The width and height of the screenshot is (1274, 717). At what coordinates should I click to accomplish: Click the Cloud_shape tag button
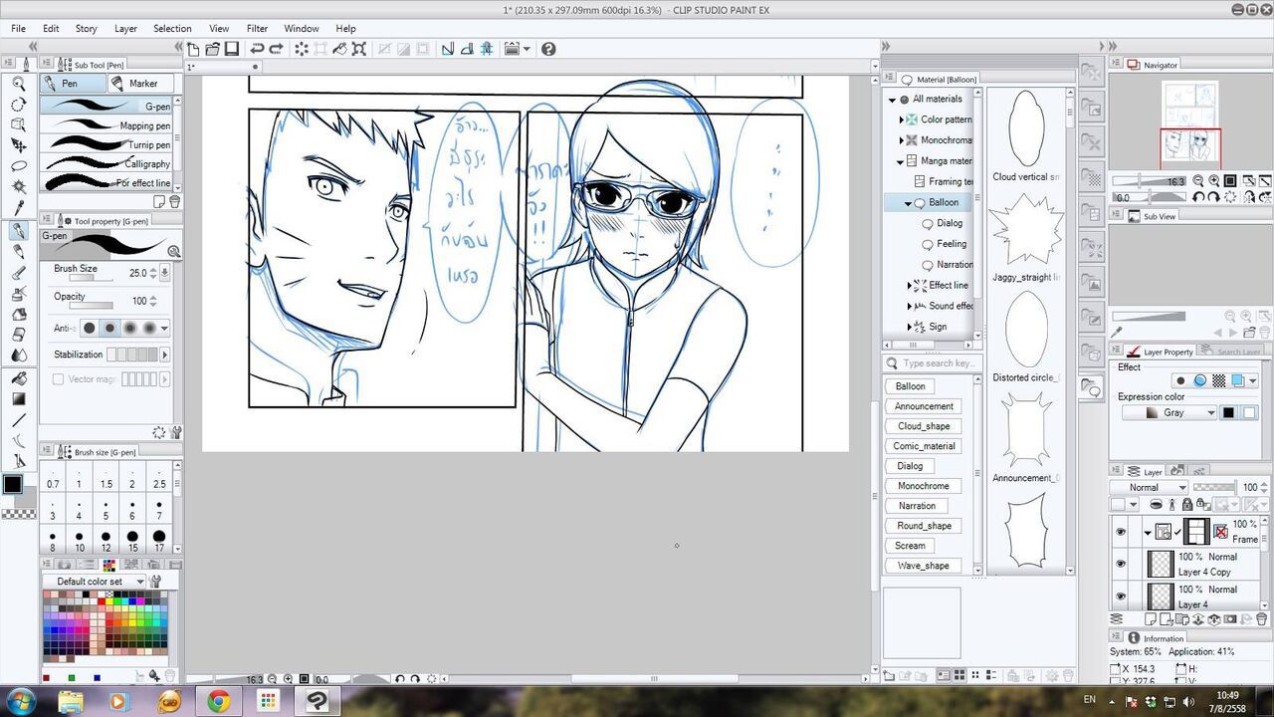pyautogui.click(x=924, y=426)
